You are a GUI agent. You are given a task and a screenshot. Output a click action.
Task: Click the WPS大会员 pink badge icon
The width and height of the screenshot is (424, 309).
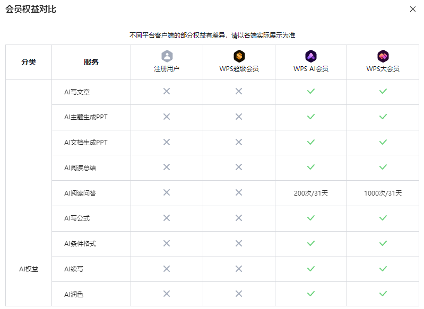[x=383, y=56]
